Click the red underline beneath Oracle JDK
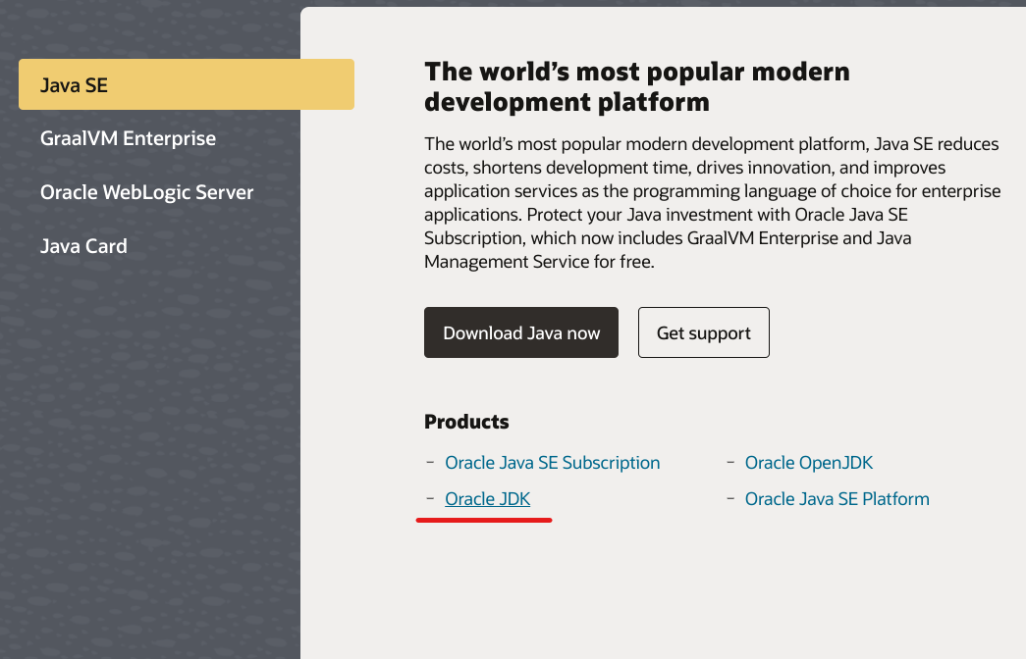This screenshot has height=659, width=1026. pyautogui.click(x=484, y=520)
